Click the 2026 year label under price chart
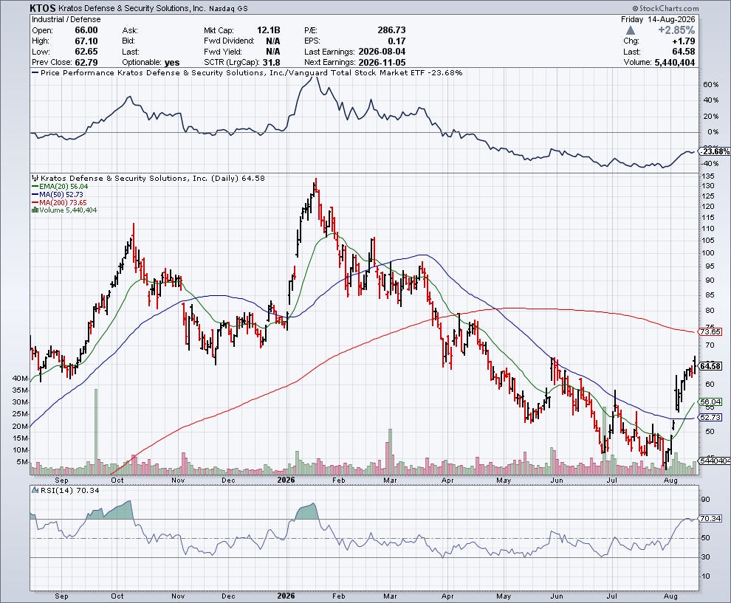This screenshot has height=603, width=731. click(x=286, y=480)
